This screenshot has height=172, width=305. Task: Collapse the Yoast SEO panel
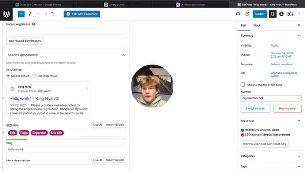click(x=299, y=121)
